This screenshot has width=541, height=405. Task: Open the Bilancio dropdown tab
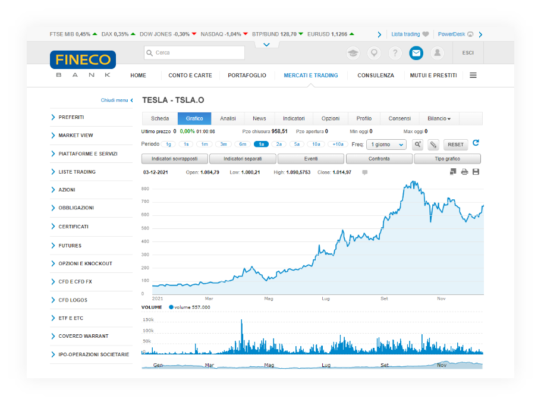pos(439,118)
